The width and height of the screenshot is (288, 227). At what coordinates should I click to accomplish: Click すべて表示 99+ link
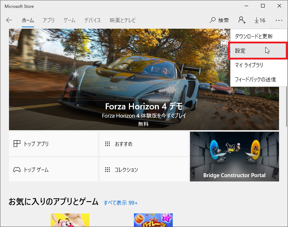click(x=121, y=203)
